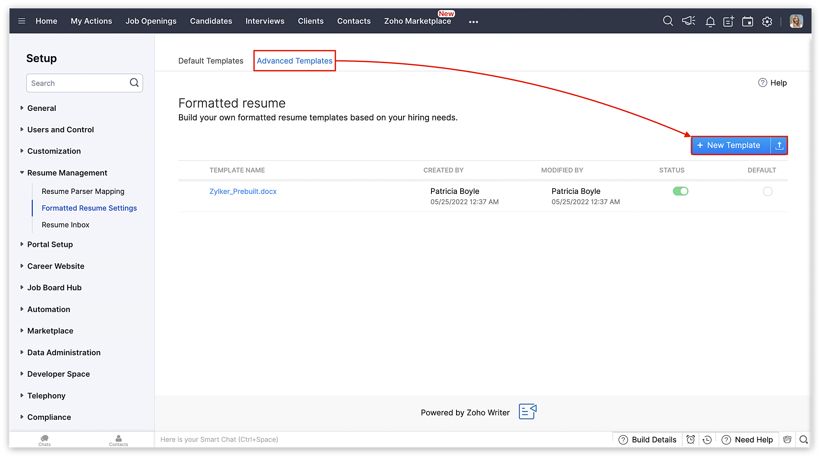
Task: Open the more modules ellipsis
Action: click(x=473, y=22)
